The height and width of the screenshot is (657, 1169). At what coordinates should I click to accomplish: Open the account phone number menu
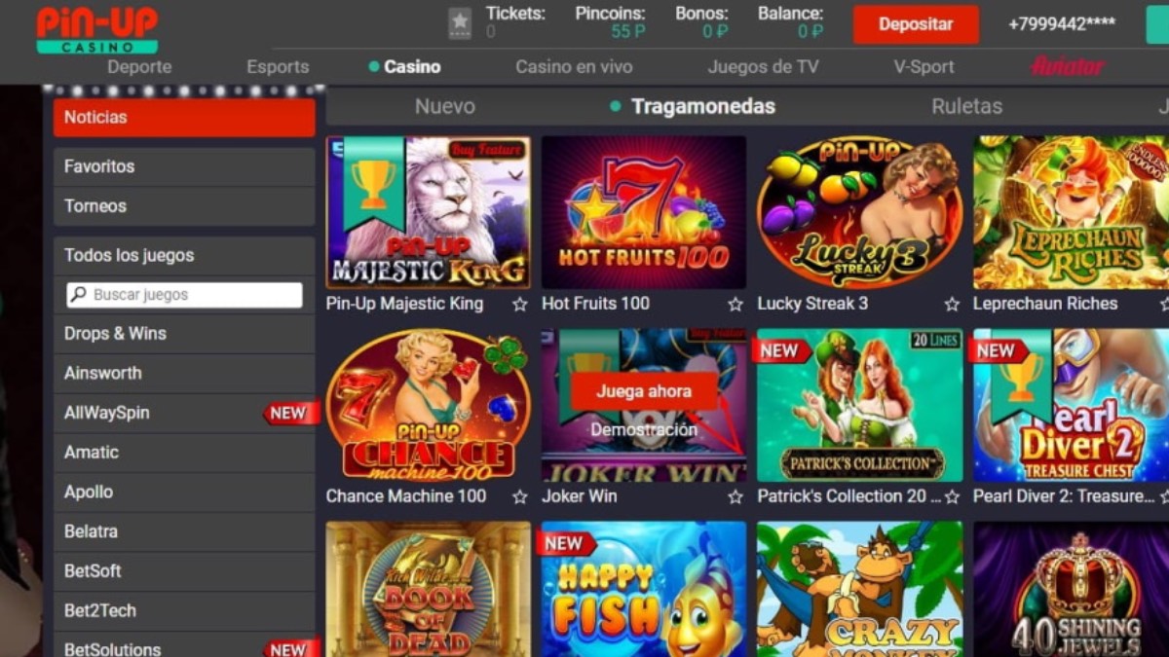[1061, 24]
